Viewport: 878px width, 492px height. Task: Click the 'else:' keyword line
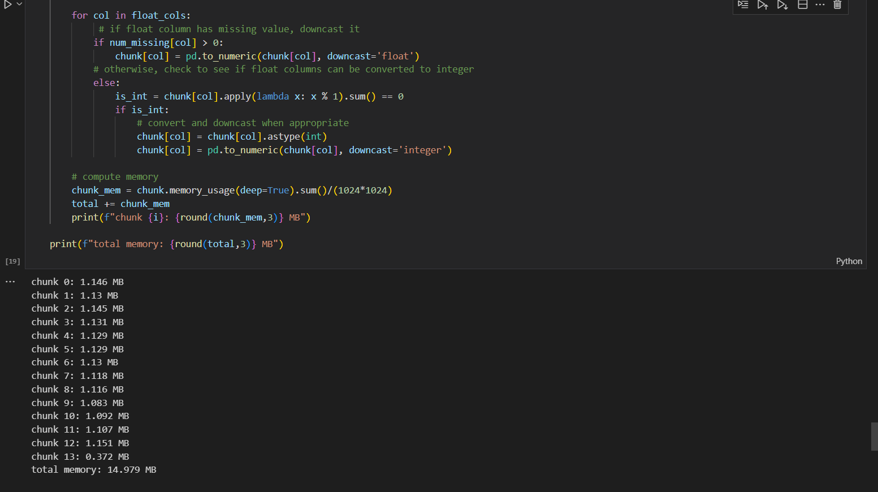pyautogui.click(x=107, y=83)
